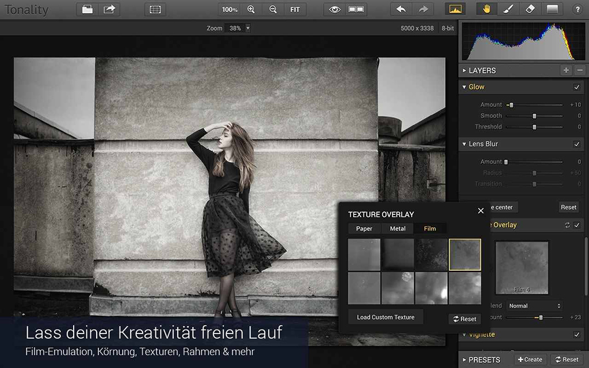Click the zoom in magnifier
The width and height of the screenshot is (589, 368).
(251, 9)
